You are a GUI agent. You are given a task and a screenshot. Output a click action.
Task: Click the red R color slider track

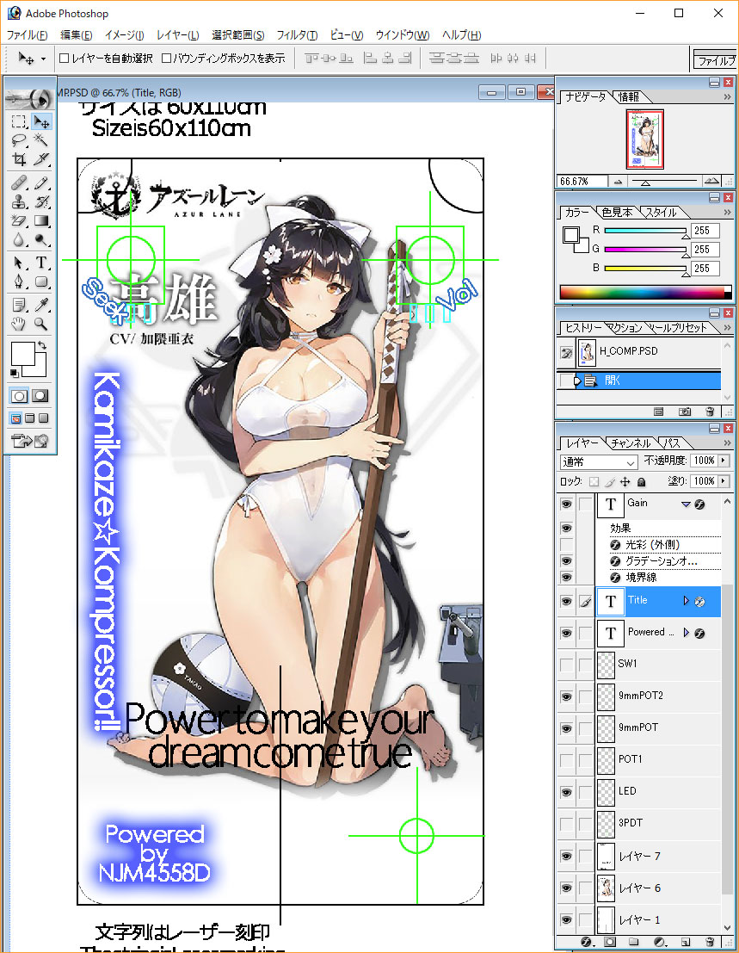pos(645,231)
